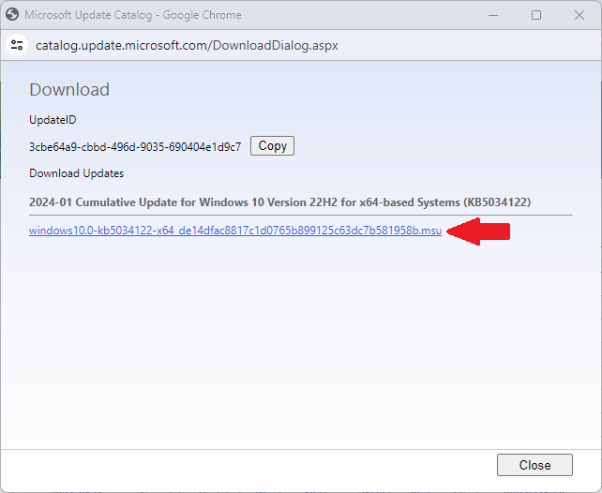Click the window title text in title bar

(132, 15)
